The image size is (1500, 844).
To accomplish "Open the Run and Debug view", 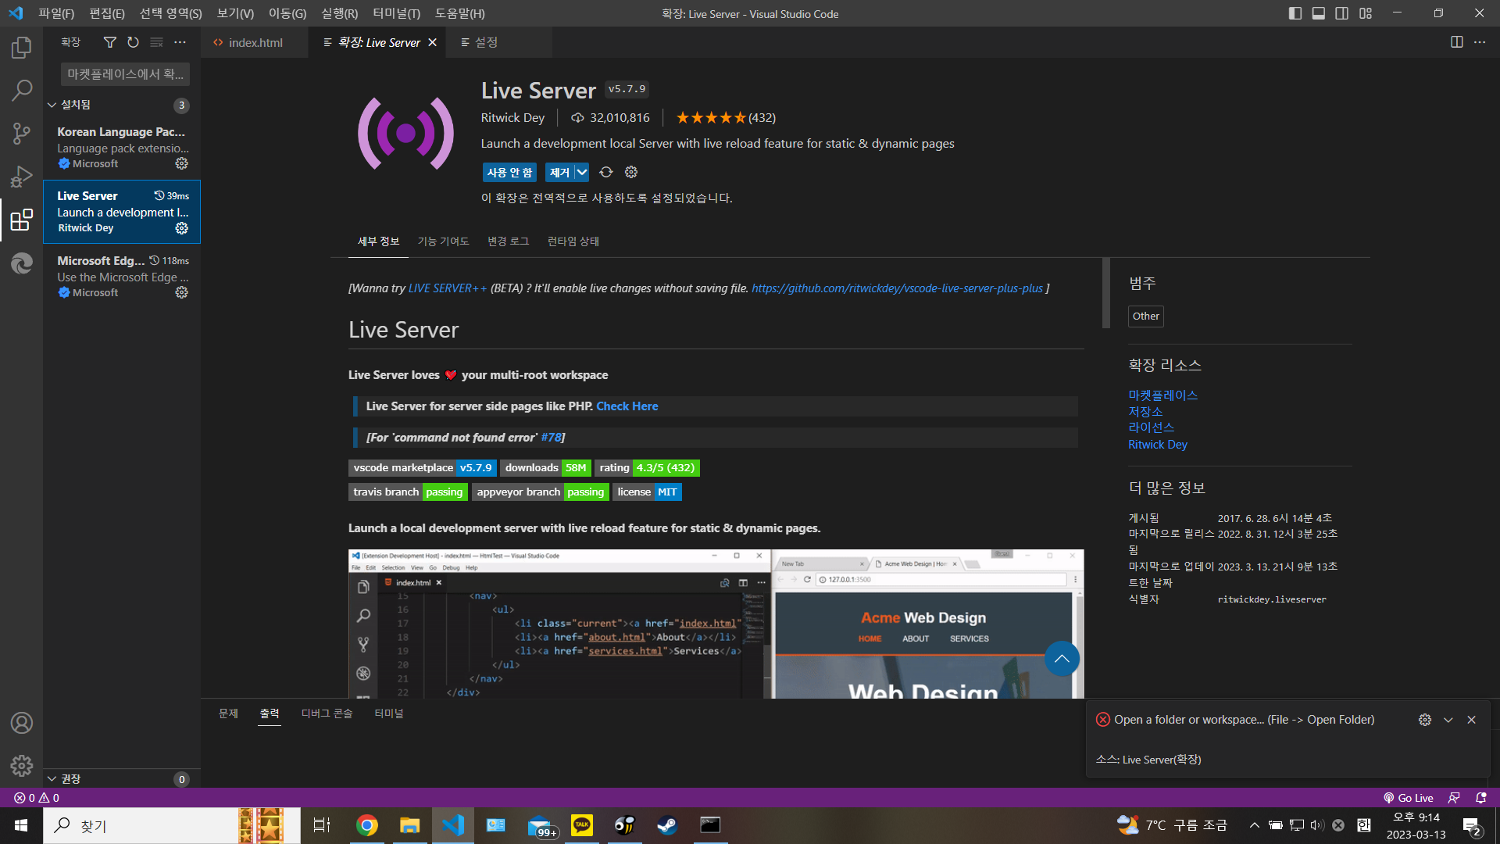I will [21, 177].
